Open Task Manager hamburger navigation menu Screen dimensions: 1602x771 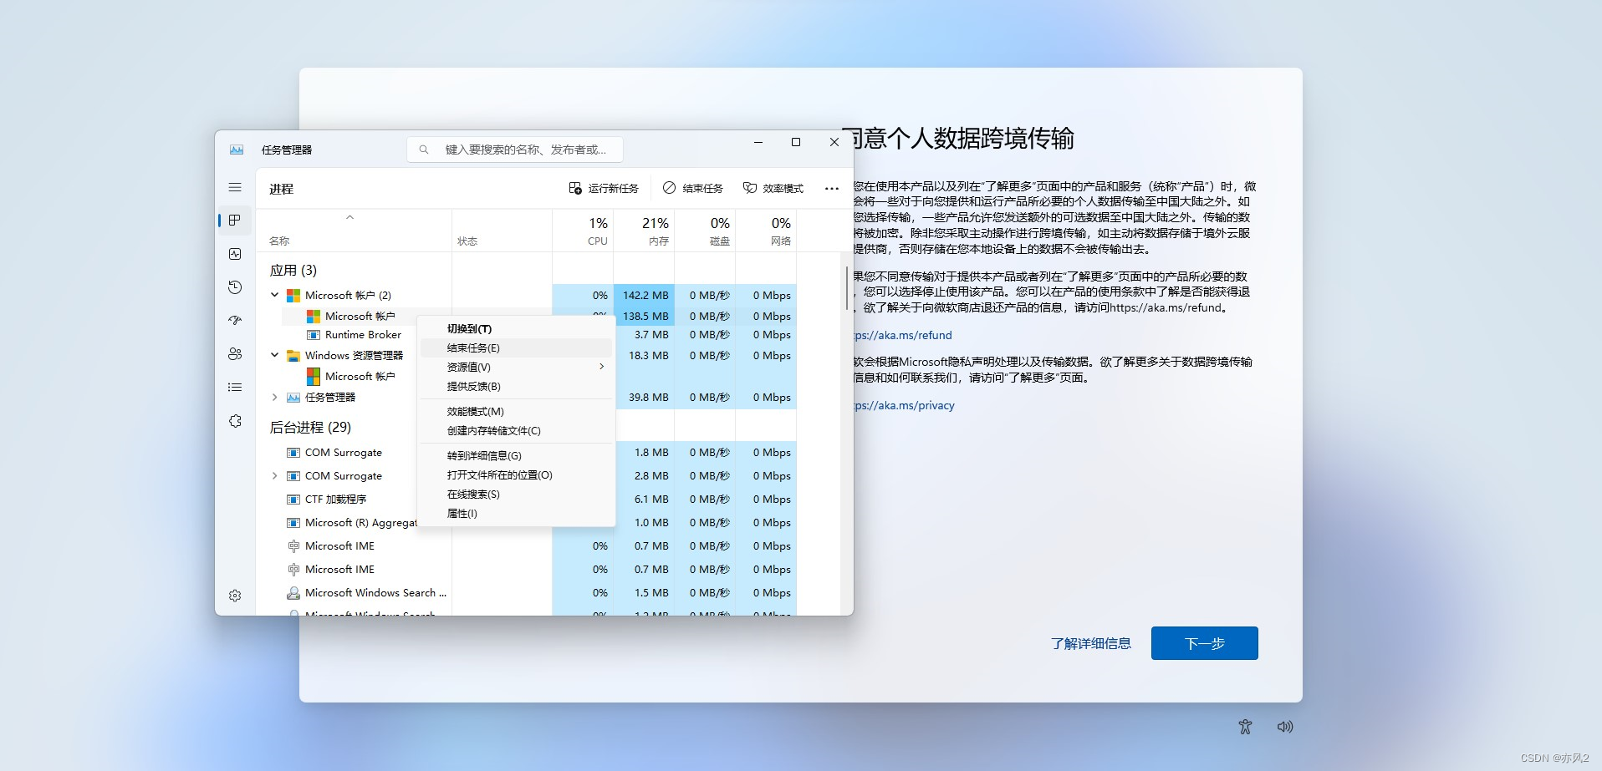click(235, 188)
